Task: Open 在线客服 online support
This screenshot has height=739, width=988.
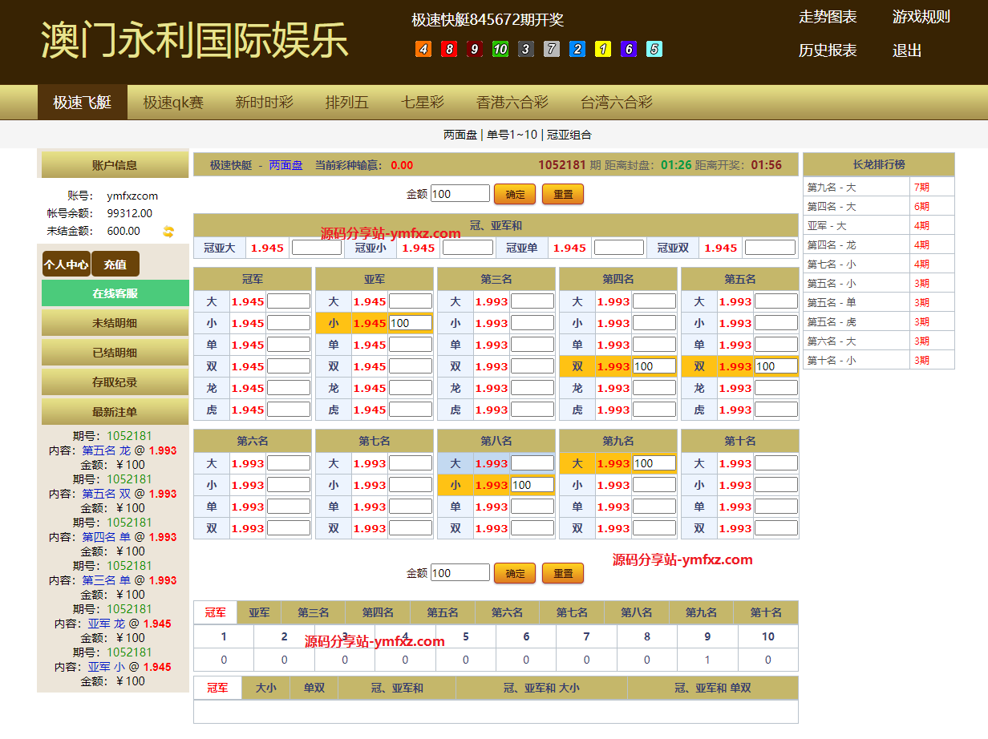Action: 115,293
